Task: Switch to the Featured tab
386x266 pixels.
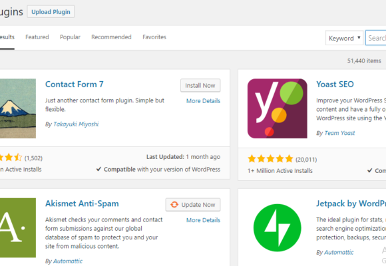Action: pos(37,37)
